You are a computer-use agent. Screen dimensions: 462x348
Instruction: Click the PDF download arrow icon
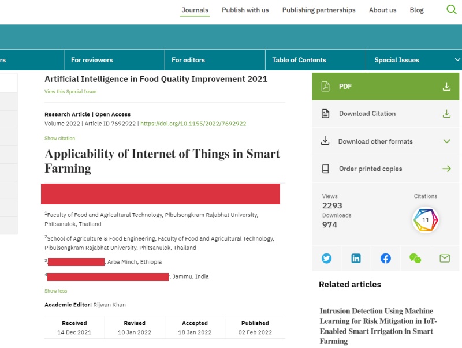(x=446, y=87)
